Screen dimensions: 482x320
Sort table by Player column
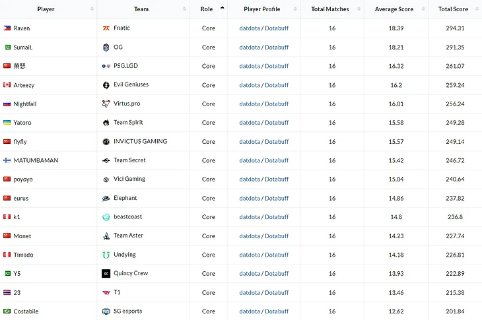click(x=46, y=9)
